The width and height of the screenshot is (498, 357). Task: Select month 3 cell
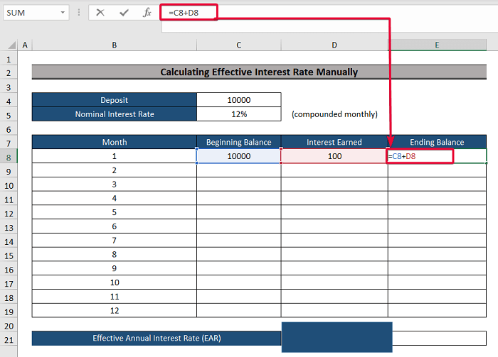115,184
